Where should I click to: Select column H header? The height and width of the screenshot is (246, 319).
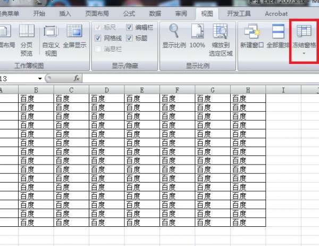[248, 90]
